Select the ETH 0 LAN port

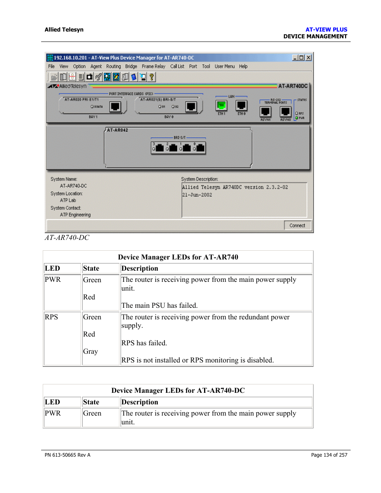pos(241,106)
